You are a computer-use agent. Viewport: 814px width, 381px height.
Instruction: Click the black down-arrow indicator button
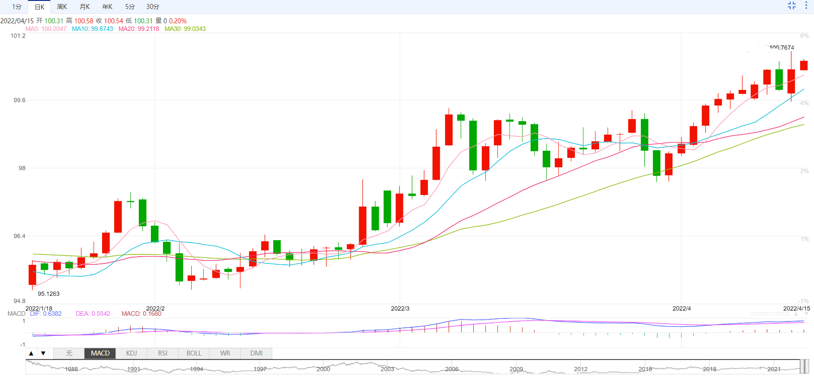coord(43,353)
